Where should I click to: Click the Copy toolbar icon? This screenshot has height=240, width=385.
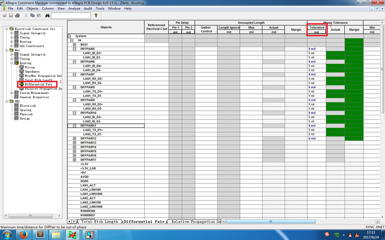[x=32, y=15]
